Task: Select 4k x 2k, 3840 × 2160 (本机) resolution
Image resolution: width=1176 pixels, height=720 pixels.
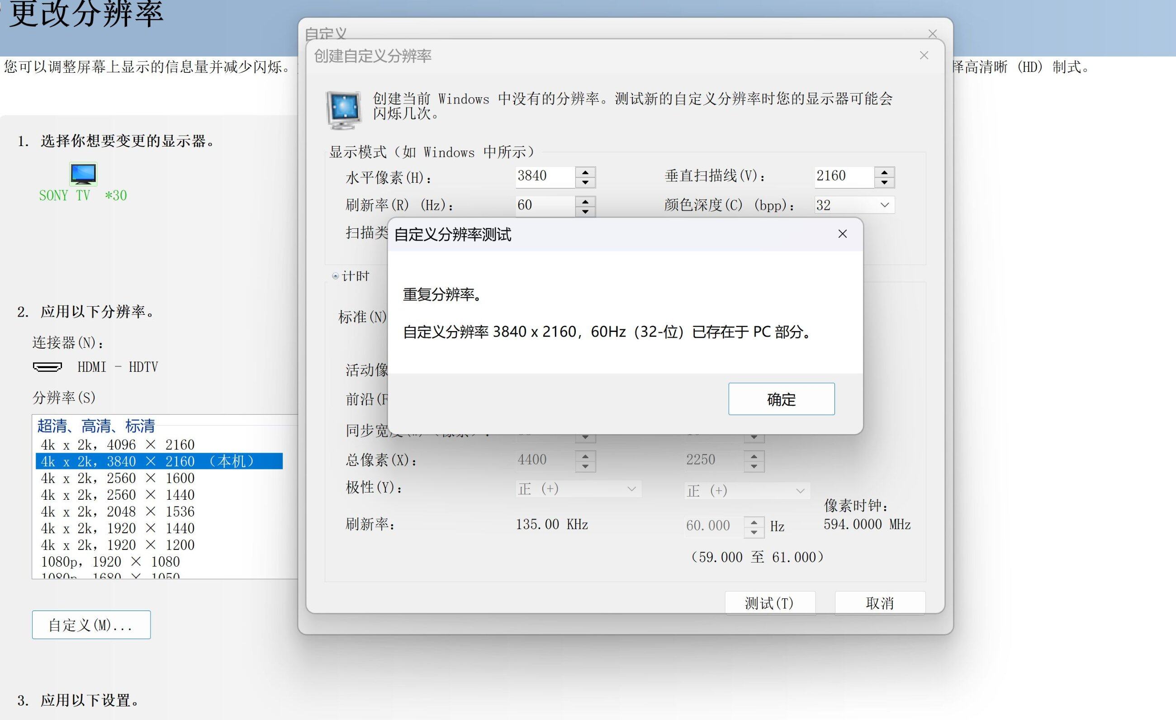Action: (159, 461)
